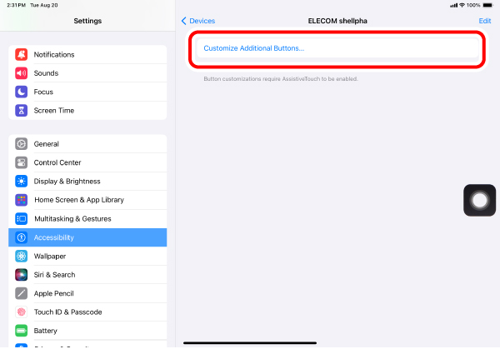Tap the Notifications bell icon

(x=22, y=54)
